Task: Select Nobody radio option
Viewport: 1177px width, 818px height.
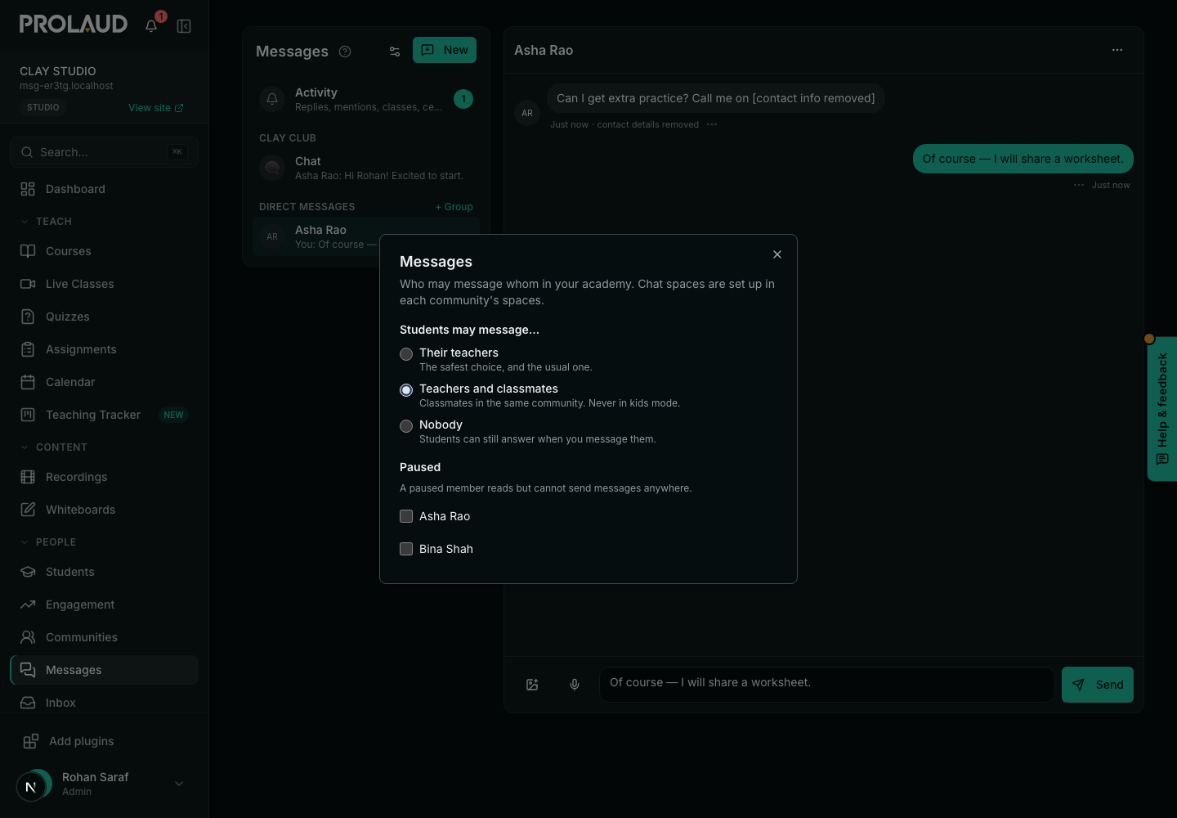Action: (x=406, y=426)
